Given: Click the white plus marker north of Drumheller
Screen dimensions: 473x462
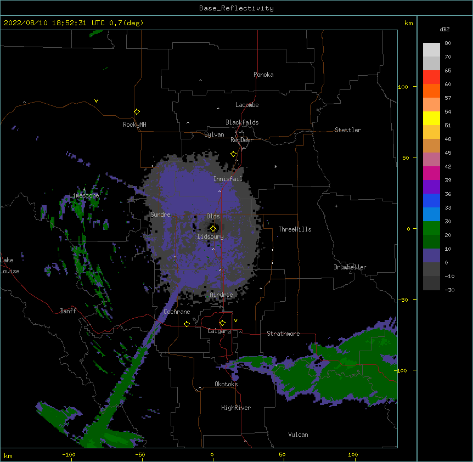Looking at the screenshot, I should tap(336, 206).
